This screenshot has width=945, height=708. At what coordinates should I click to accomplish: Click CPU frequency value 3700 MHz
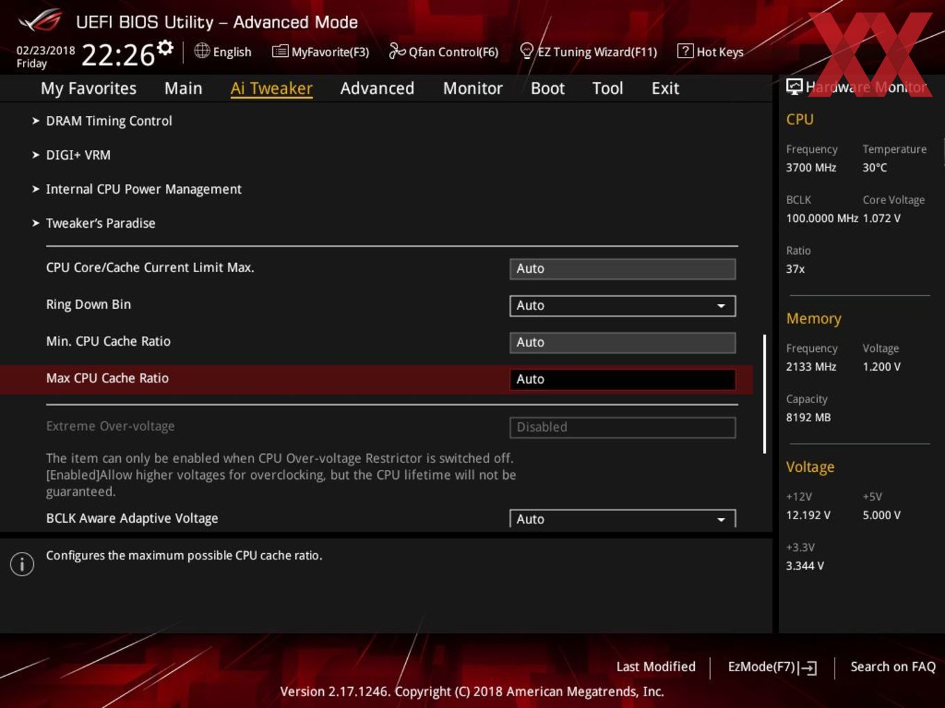point(811,167)
